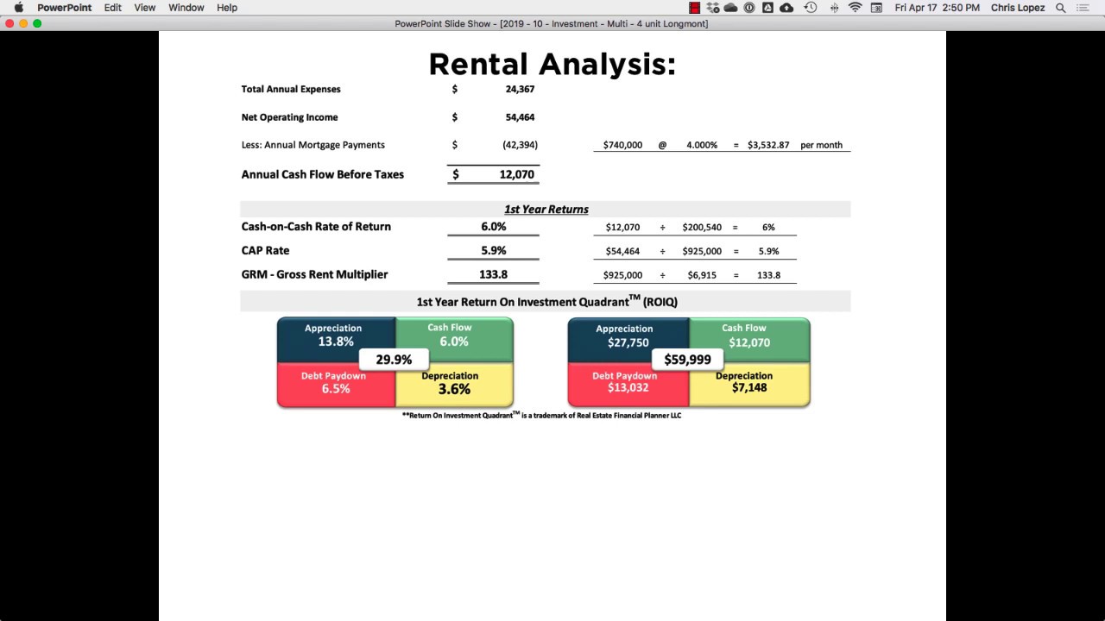Click the yellow minimize window button
Image resolution: width=1105 pixels, height=621 pixels.
(23, 23)
